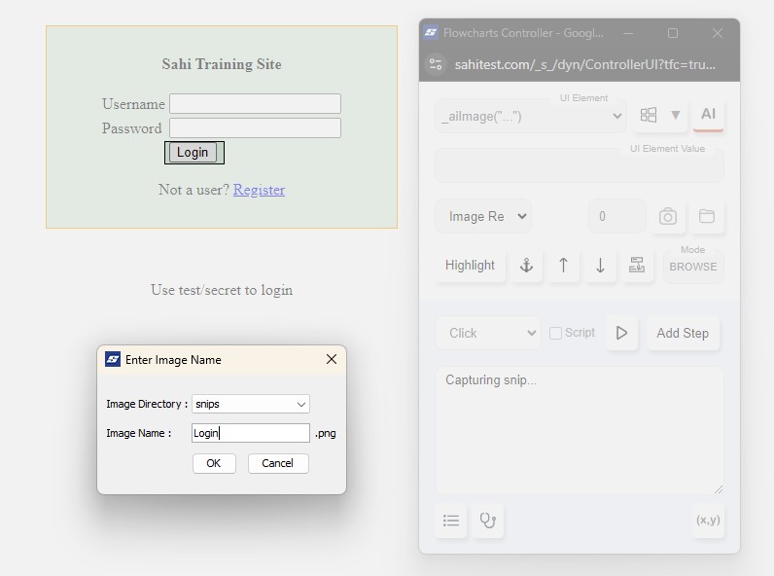
Task: Expand the Click action dropdown
Action: tap(487, 333)
